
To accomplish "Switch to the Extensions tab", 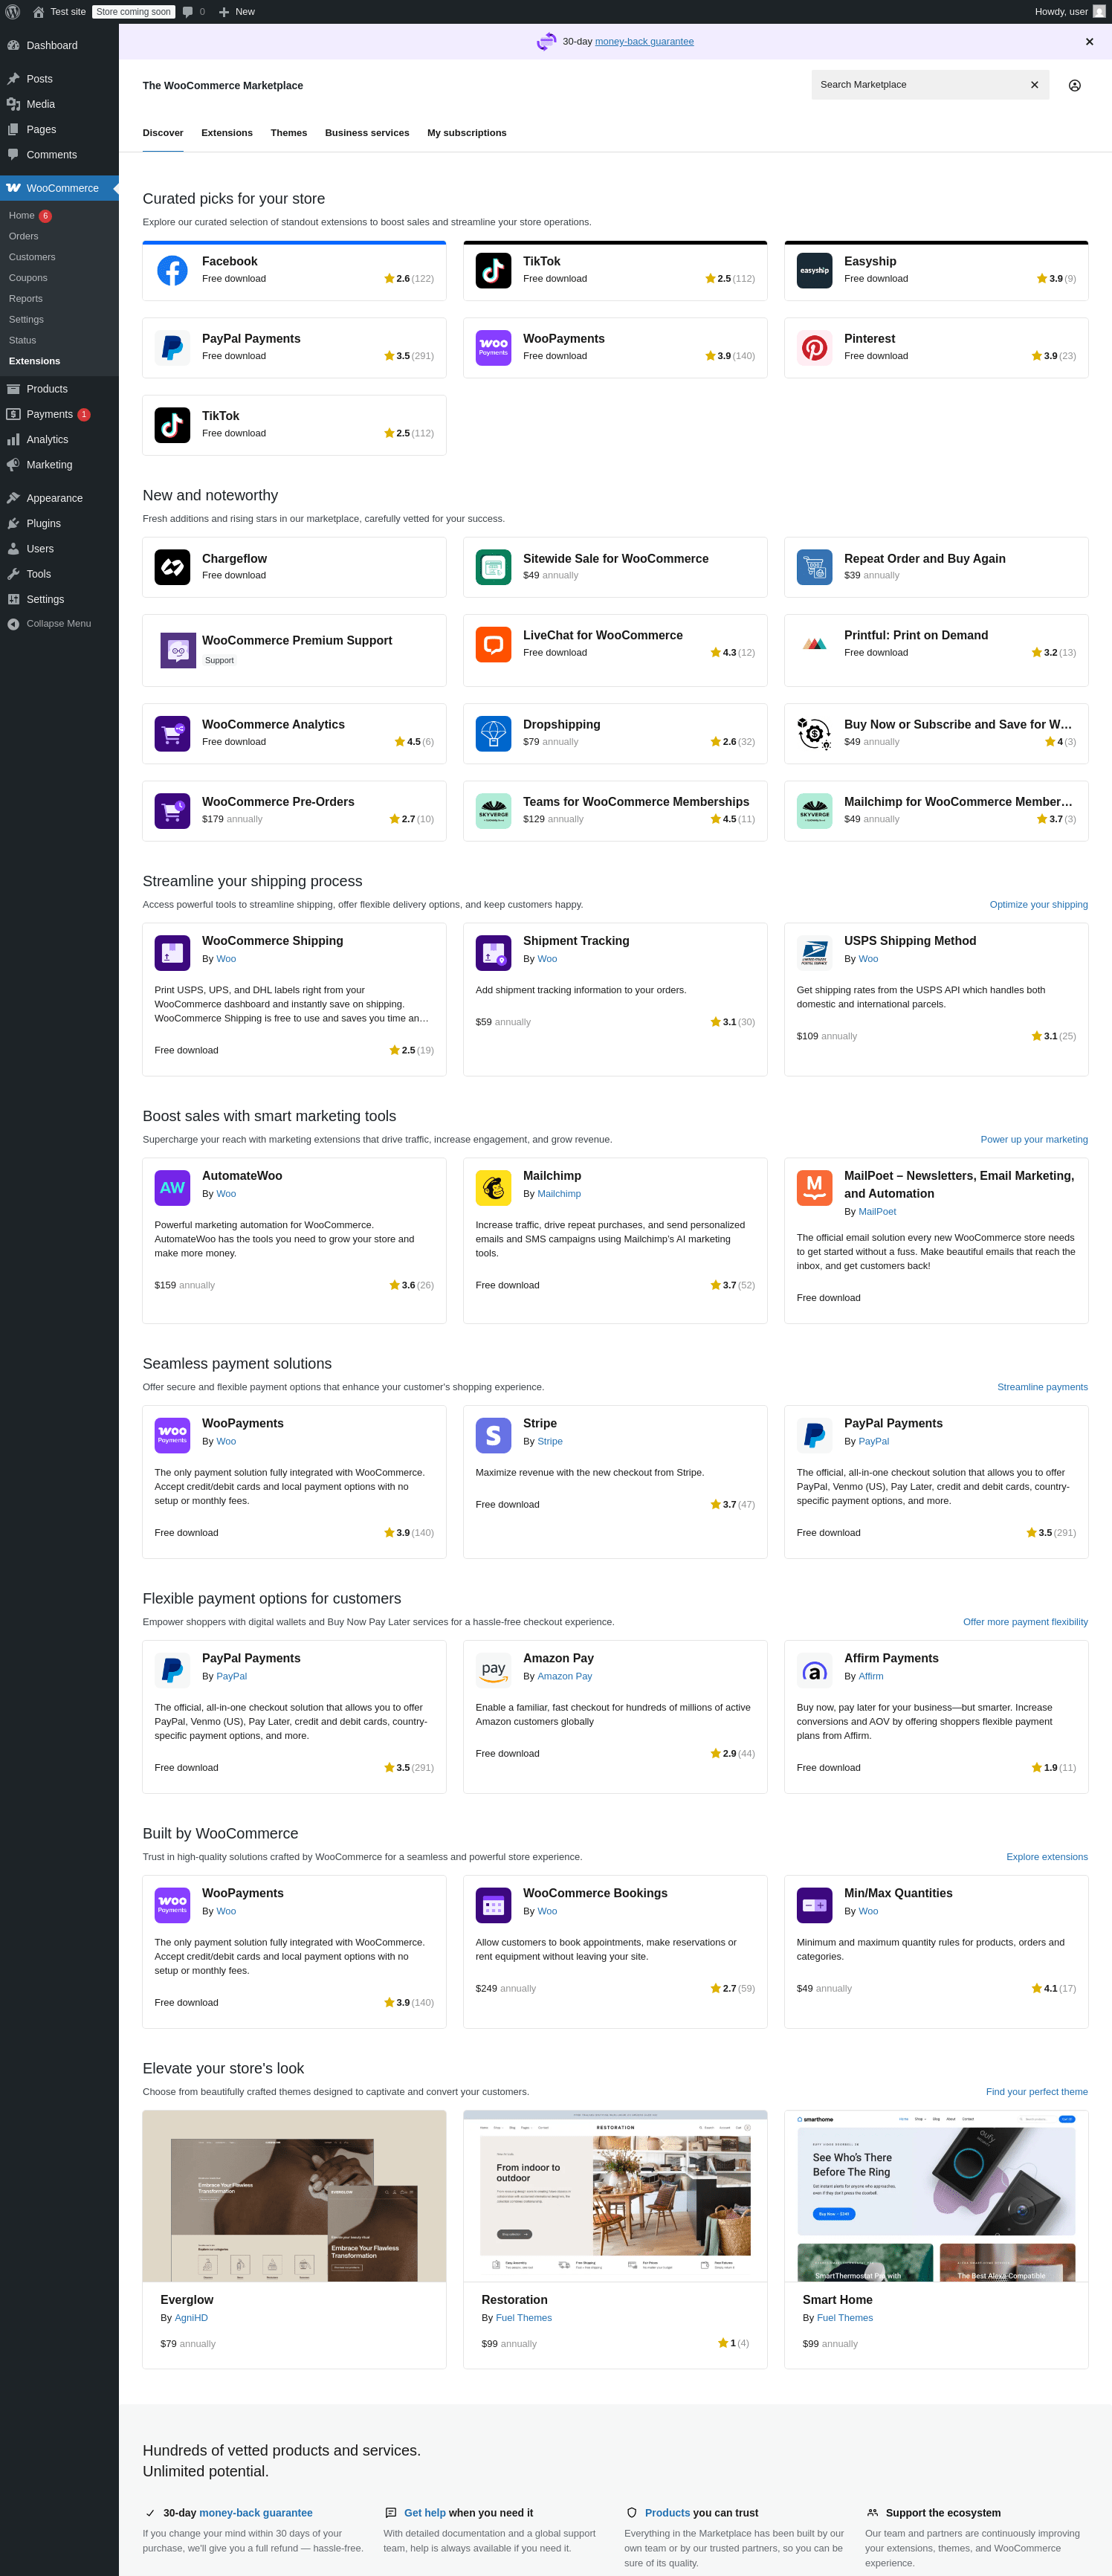I will (227, 133).
